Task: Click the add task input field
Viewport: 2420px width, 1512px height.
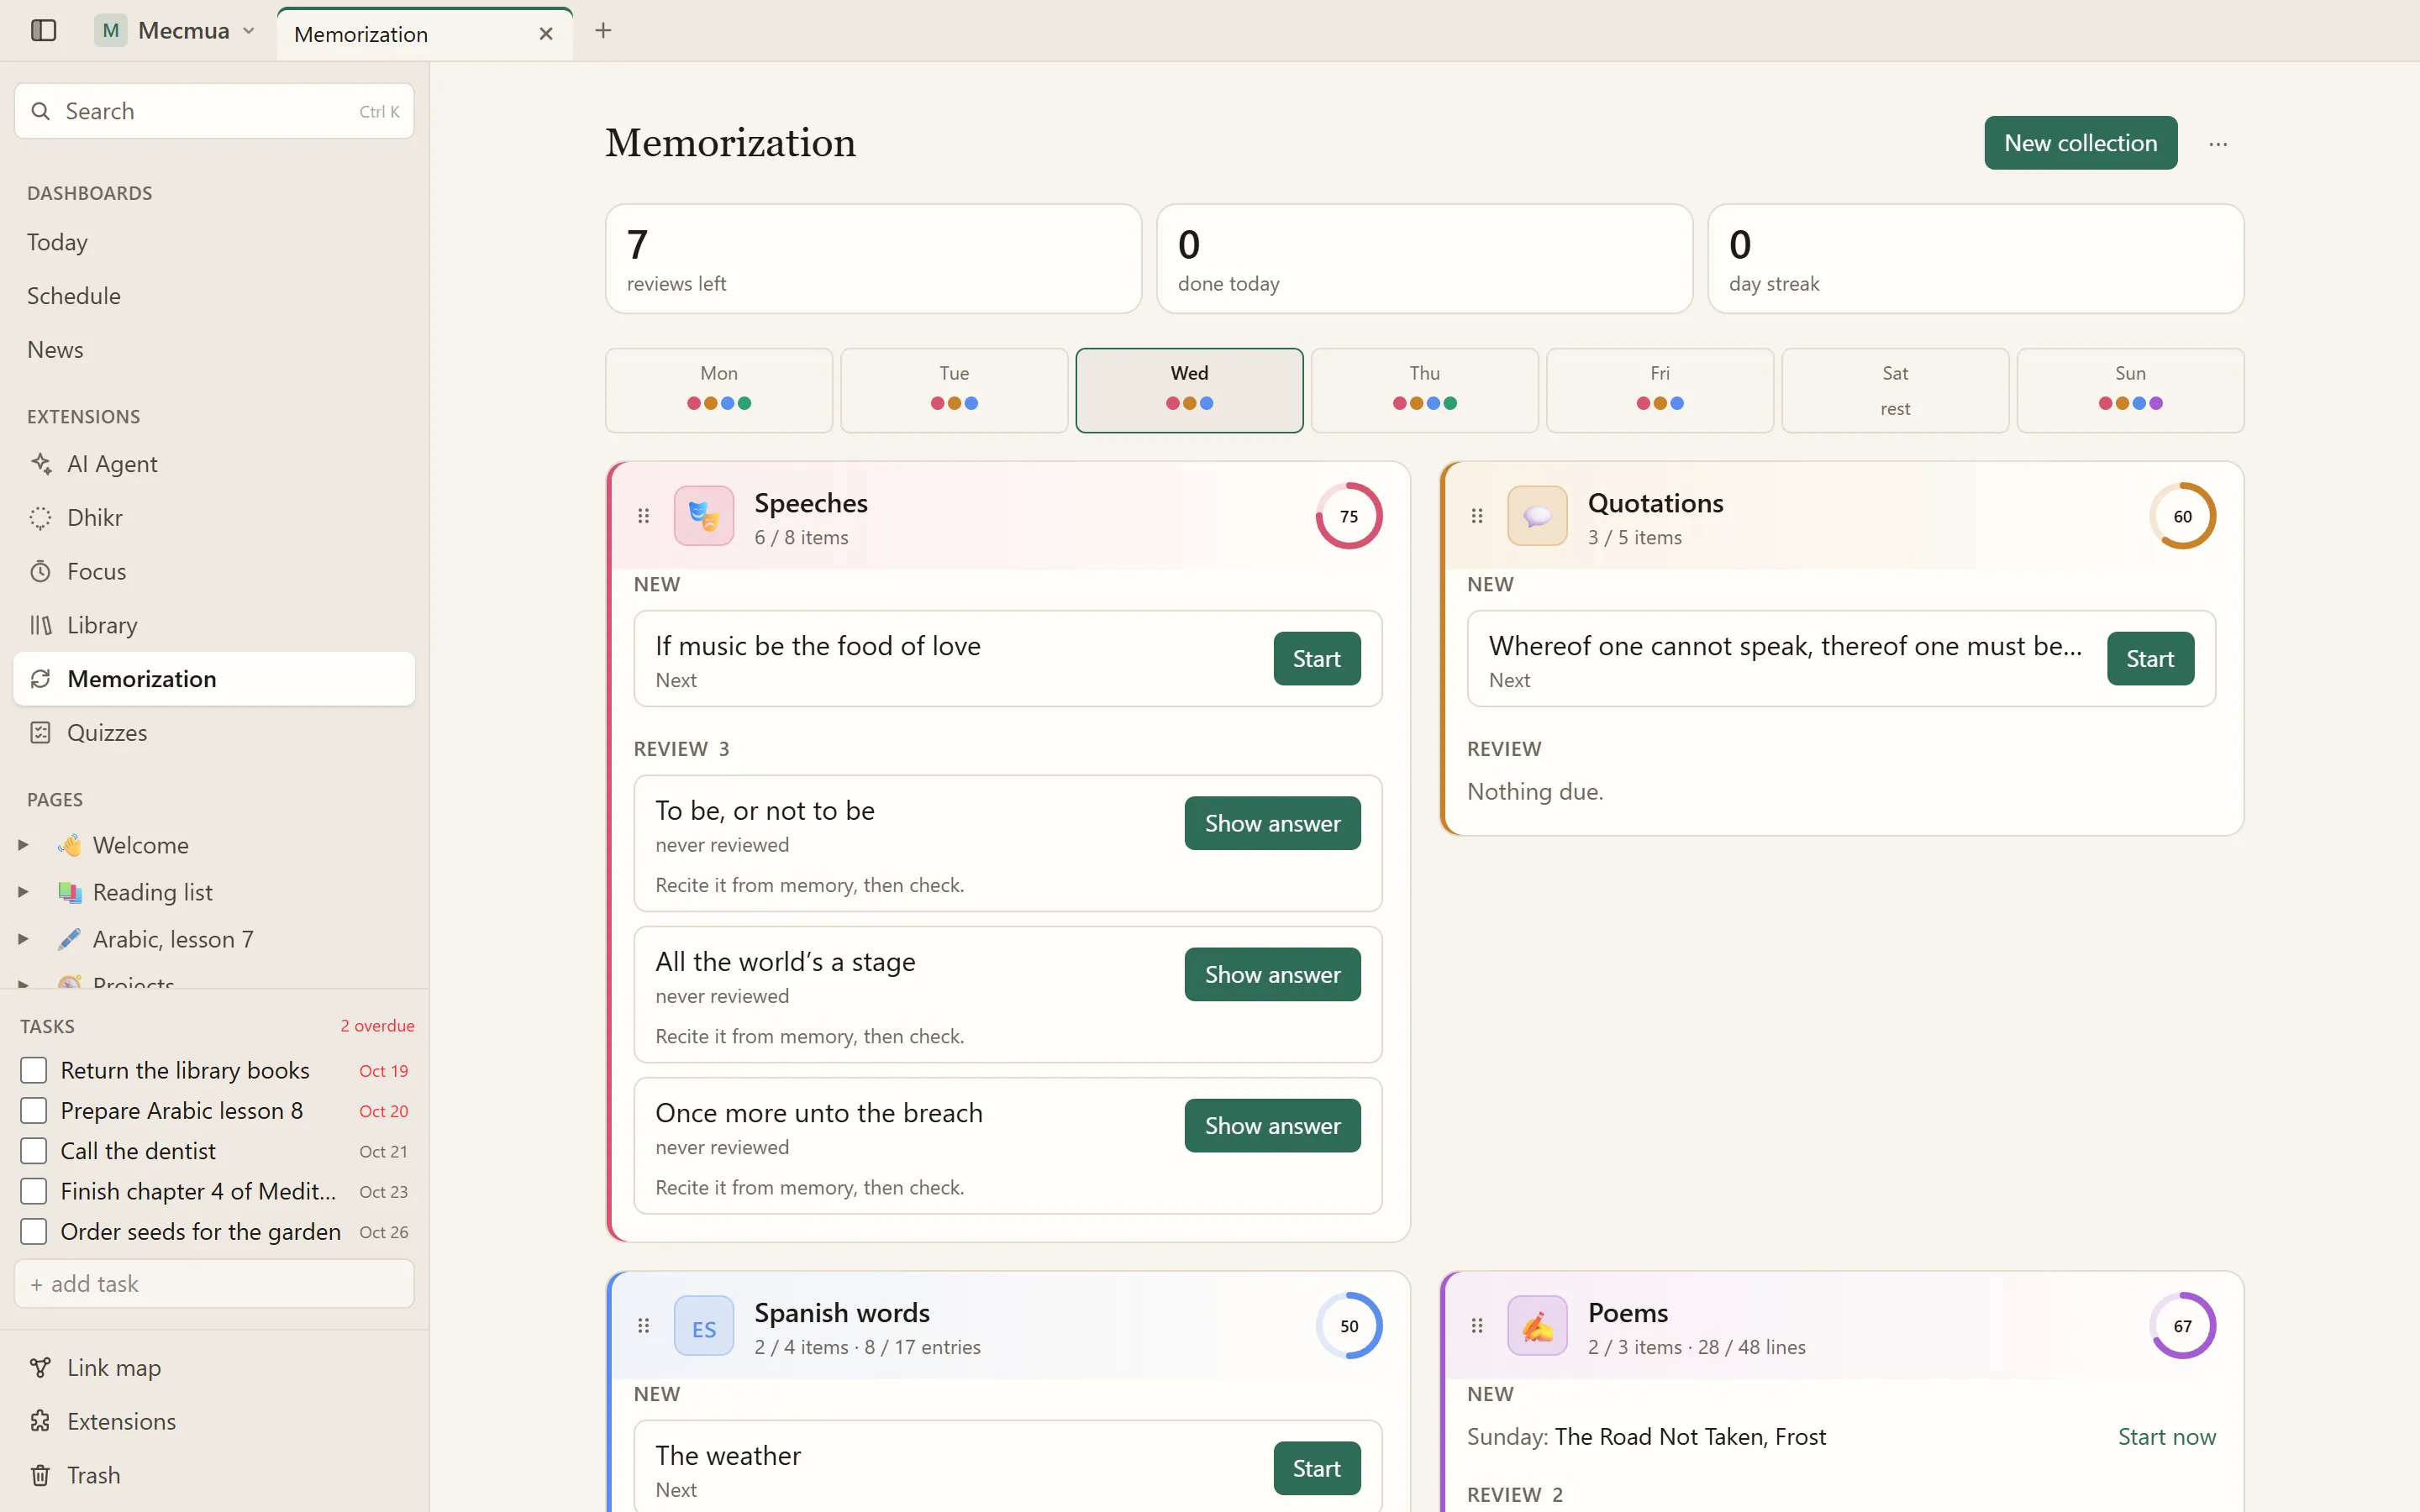Action: (x=214, y=1284)
